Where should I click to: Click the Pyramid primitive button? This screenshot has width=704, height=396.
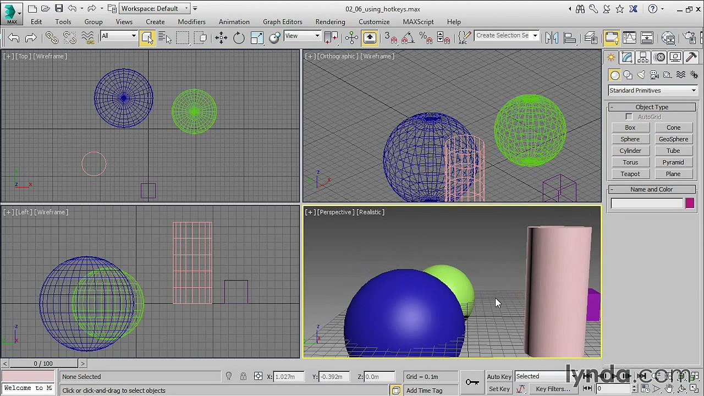coord(673,162)
